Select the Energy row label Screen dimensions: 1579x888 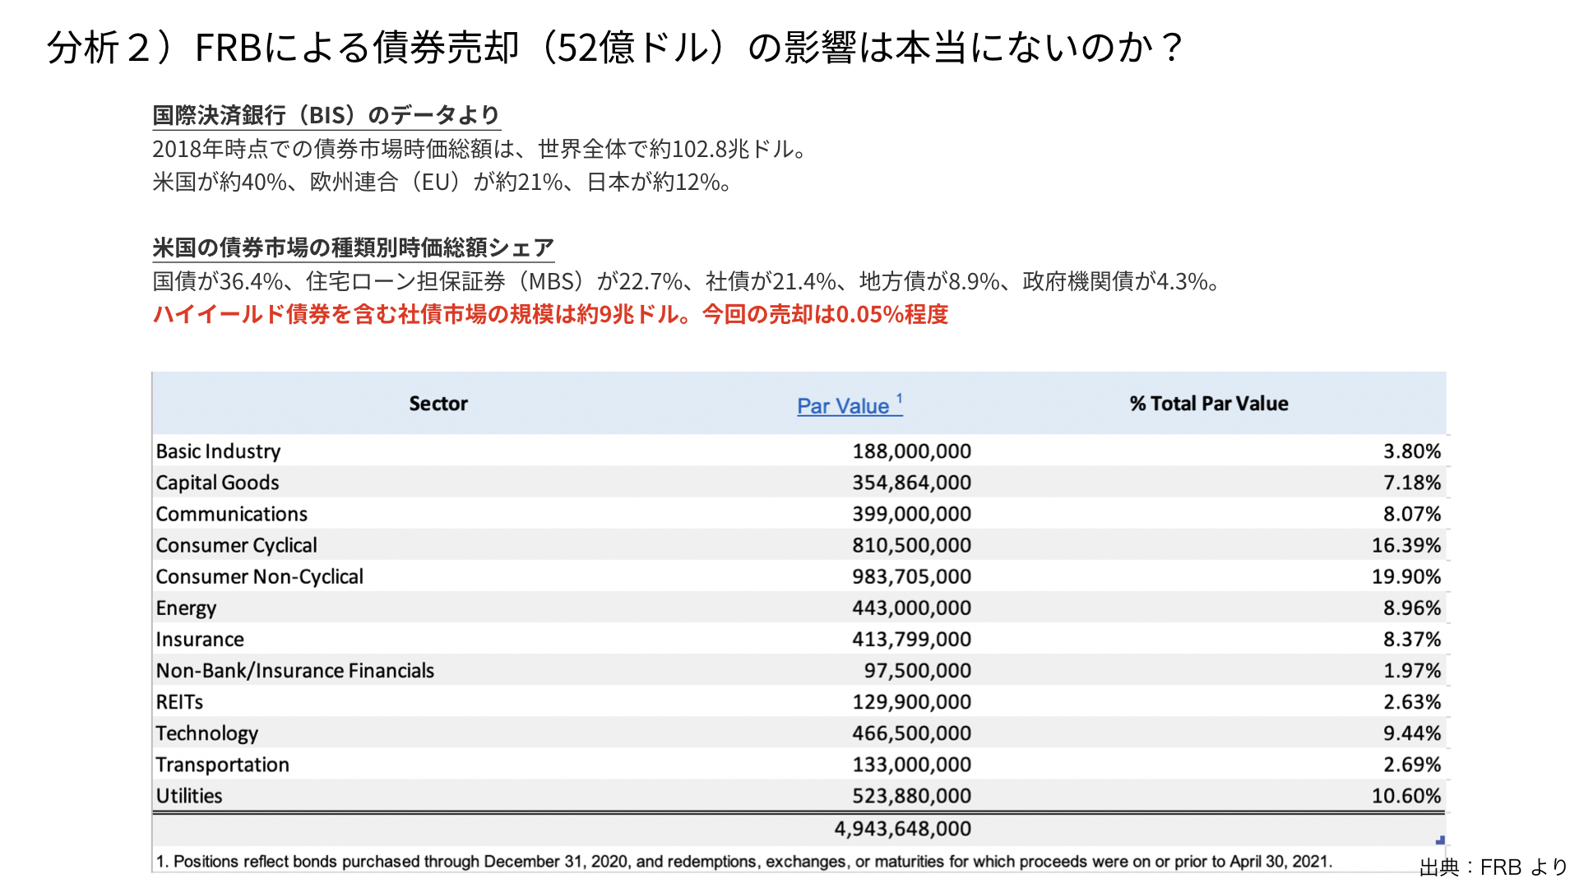tap(186, 608)
